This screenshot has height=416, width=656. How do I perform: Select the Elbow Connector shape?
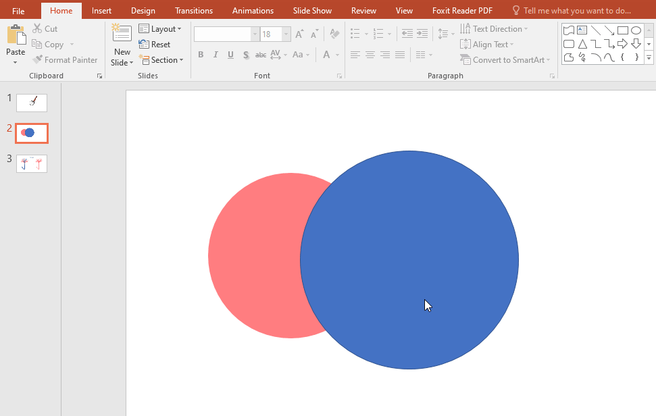[x=596, y=43]
